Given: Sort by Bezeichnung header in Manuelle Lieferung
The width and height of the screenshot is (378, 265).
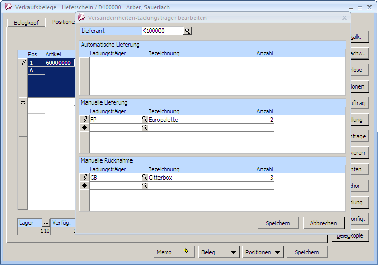Looking at the screenshot, I should click(x=196, y=111).
